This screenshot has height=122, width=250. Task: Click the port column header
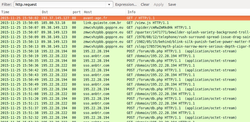pos(76,12)
